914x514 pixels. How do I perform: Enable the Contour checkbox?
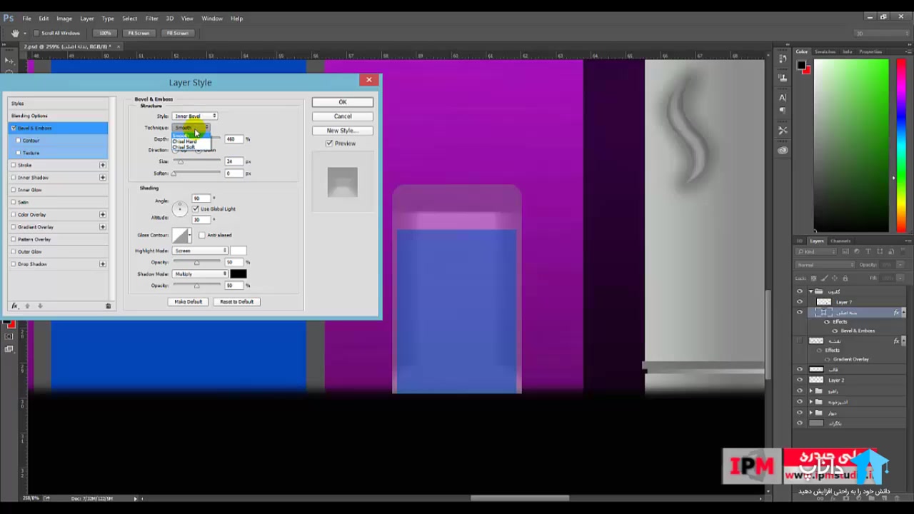click(x=19, y=141)
